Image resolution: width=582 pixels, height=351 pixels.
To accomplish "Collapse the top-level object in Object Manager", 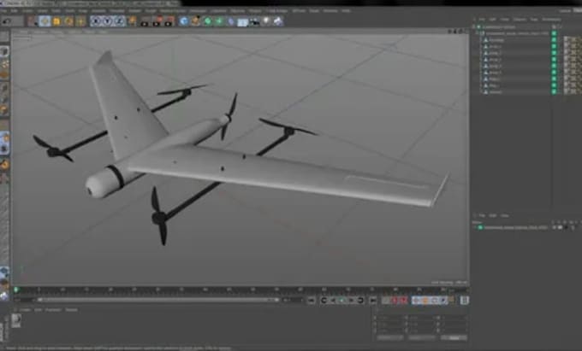I will 474,27.
